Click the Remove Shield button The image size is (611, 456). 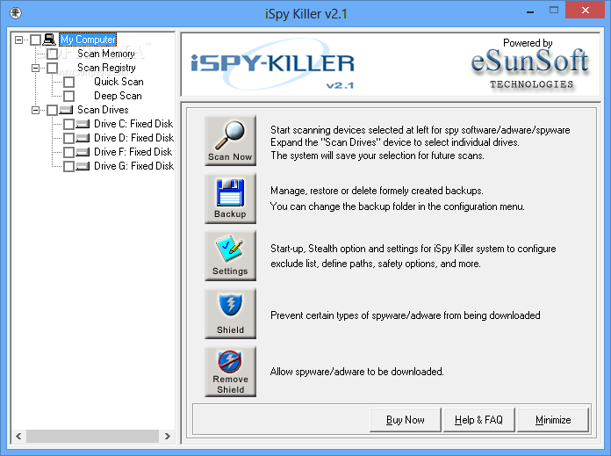230,372
